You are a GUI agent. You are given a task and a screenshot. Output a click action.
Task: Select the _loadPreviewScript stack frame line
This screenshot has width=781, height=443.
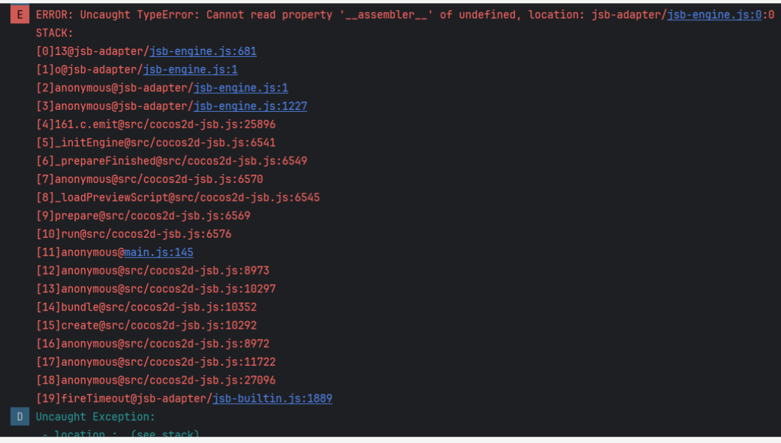click(178, 198)
